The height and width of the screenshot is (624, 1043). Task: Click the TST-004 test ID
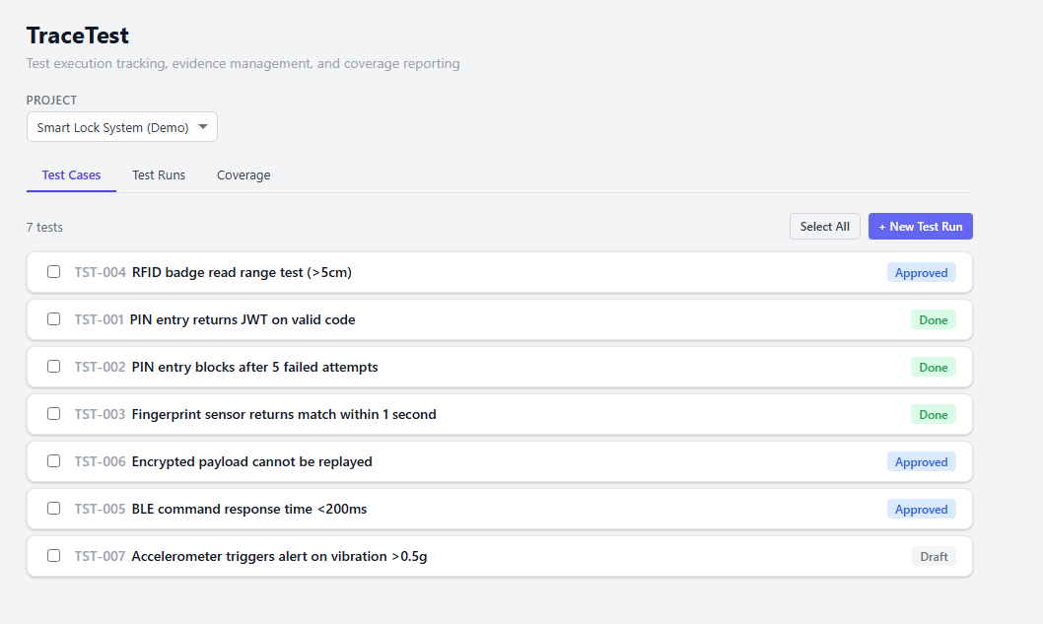point(100,272)
